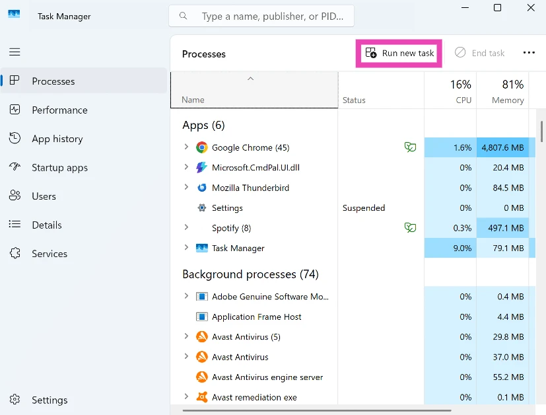Click the Mozilla Thunderbird icon

click(202, 188)
